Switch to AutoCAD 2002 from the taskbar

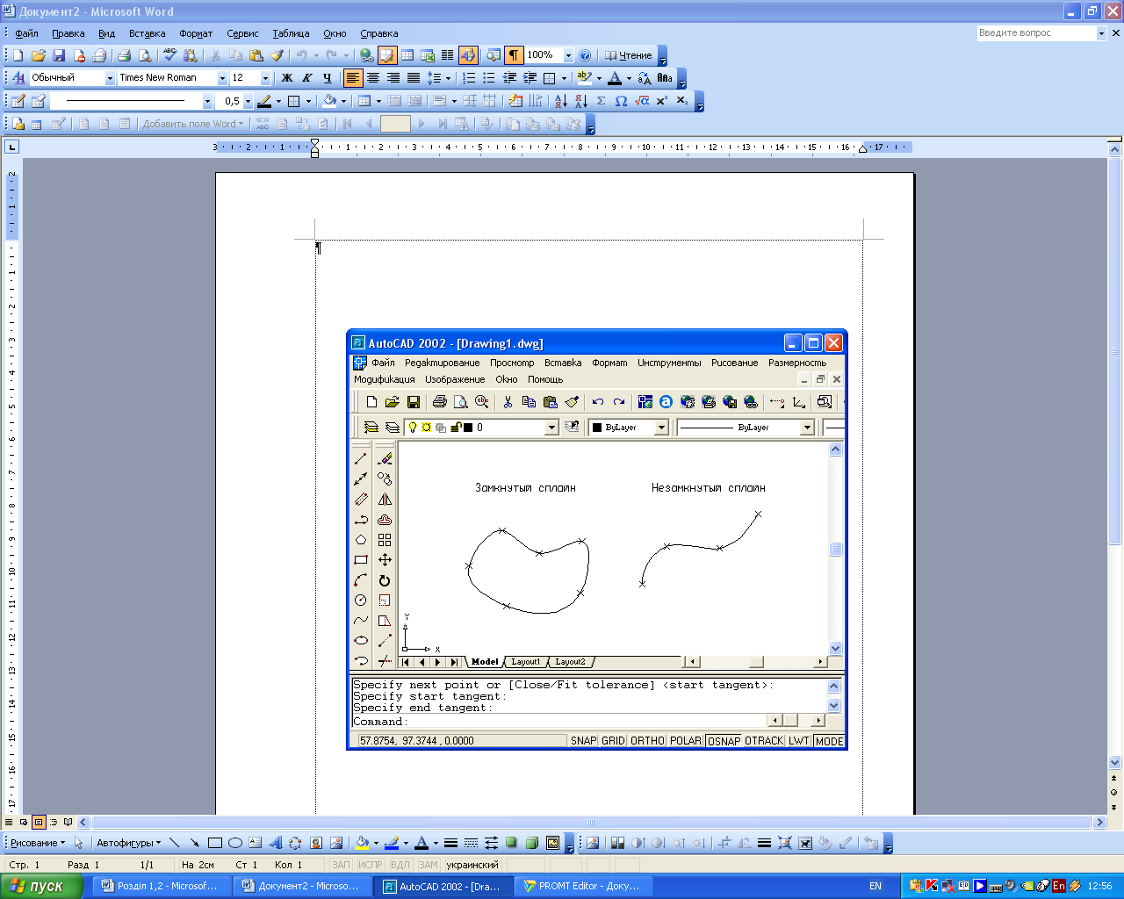(x=442, y=886)
